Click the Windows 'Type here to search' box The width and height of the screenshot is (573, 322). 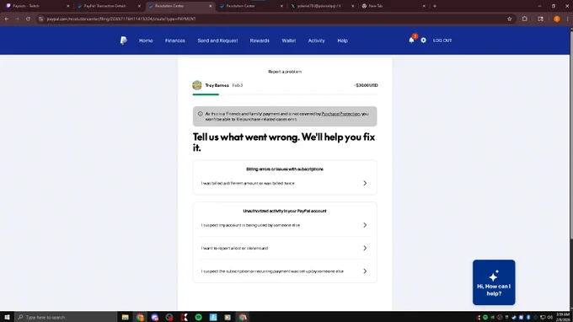coord(66,317)
